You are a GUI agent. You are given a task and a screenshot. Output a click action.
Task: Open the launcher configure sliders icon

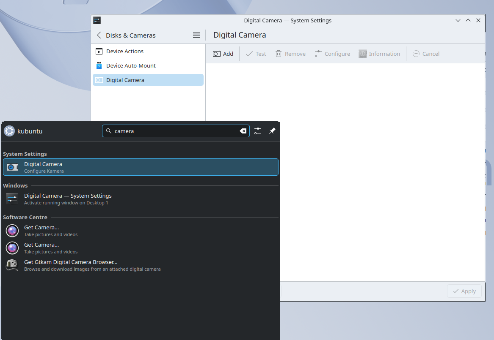pos(258,131)
